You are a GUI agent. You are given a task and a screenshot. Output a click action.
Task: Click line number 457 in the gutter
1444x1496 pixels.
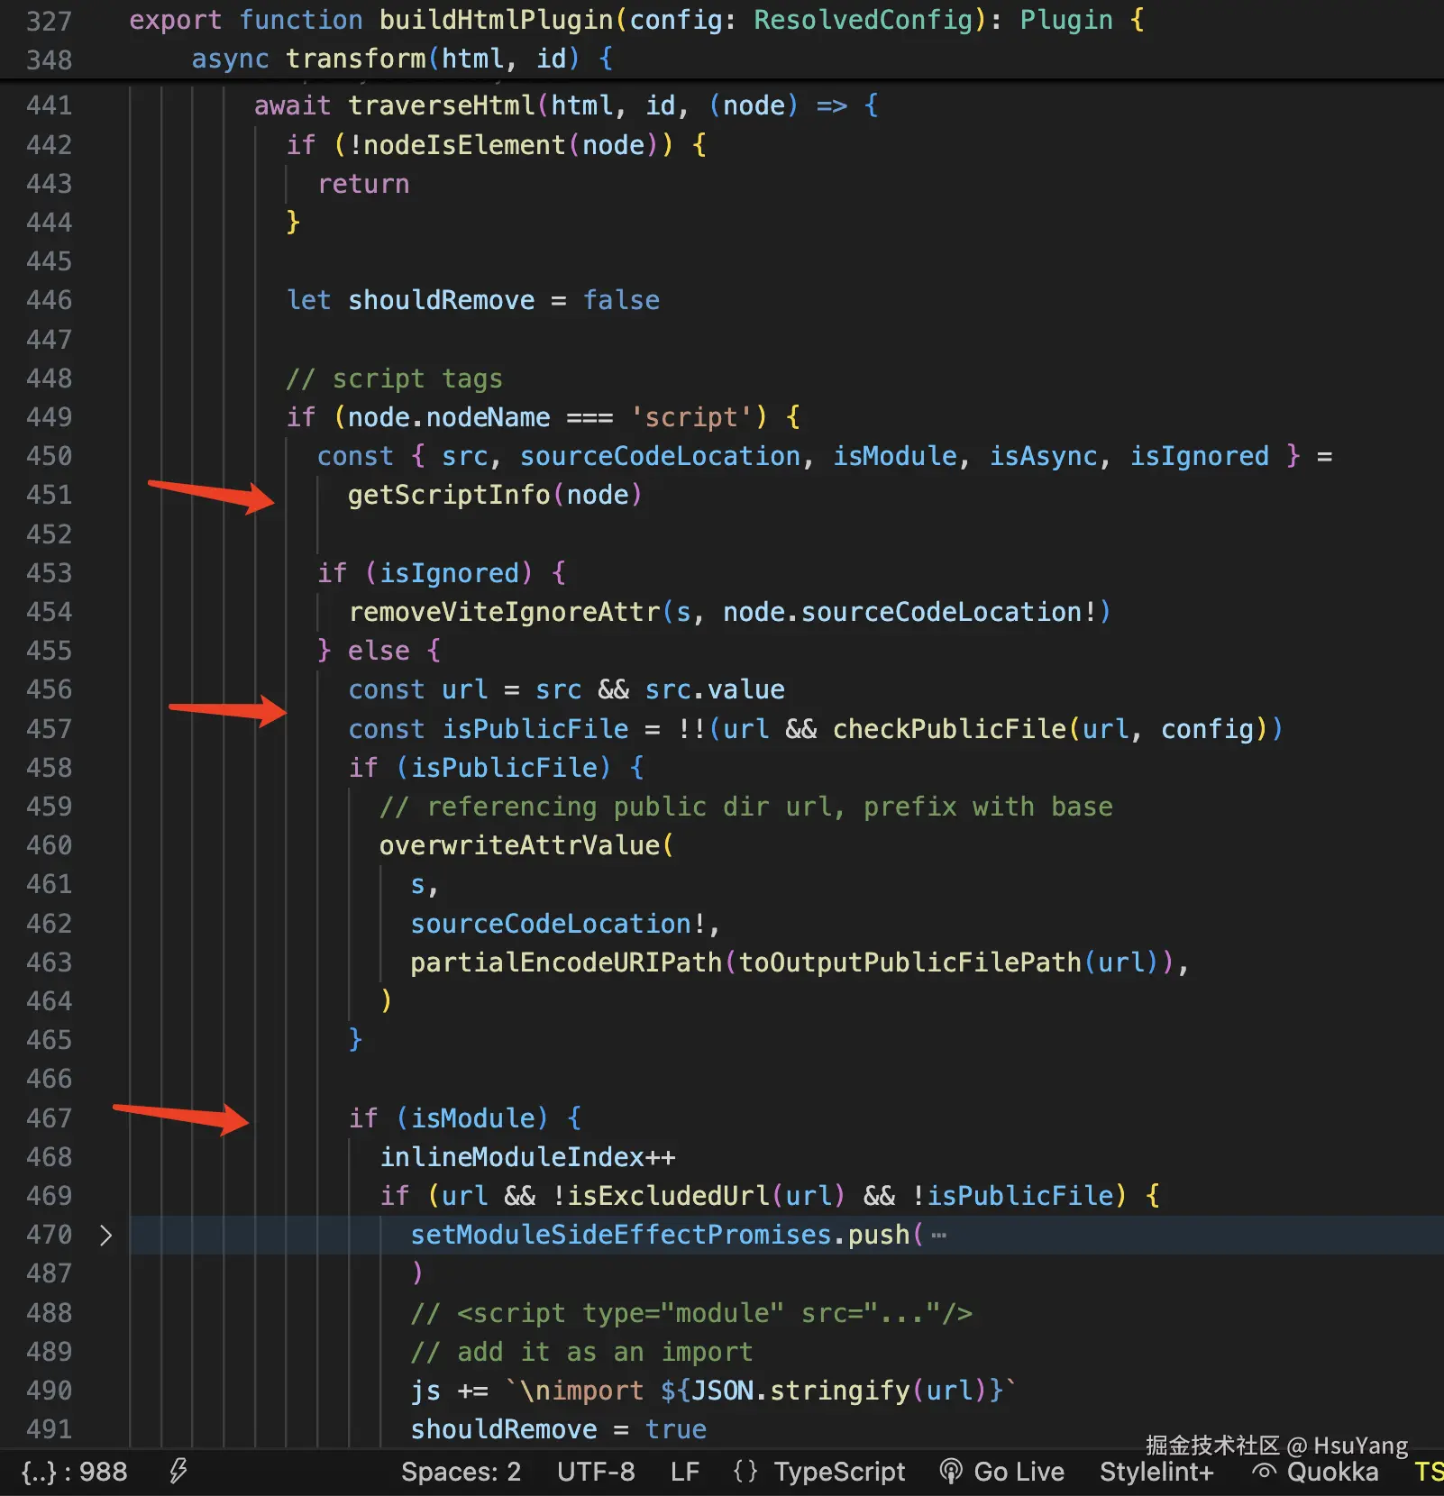tap(50, 728)
